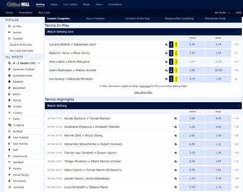Open Responsible Gambling link

point(179,18)
